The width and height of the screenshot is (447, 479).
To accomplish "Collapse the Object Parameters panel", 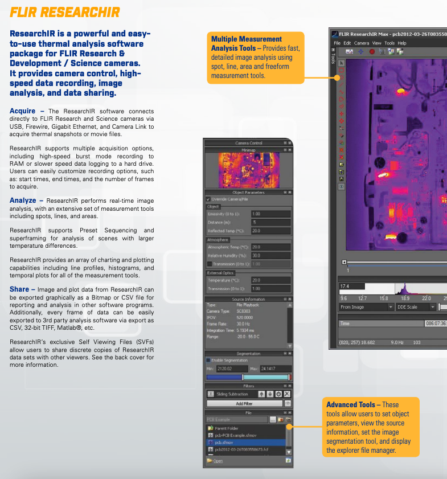I will coord(285,193).
